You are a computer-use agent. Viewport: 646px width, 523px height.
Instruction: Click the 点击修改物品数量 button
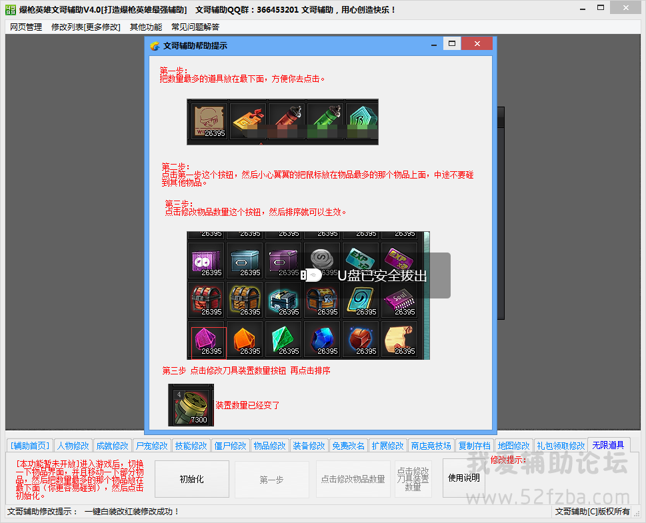[x=353, y=479]
